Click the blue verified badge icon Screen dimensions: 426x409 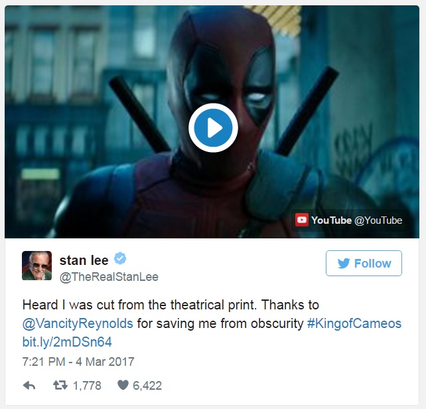tap(120, 258)
